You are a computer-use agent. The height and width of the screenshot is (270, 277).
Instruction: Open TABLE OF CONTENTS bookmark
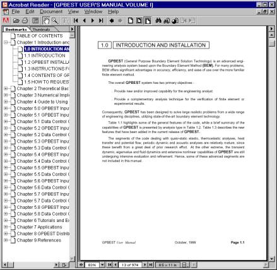pos(40,36)
